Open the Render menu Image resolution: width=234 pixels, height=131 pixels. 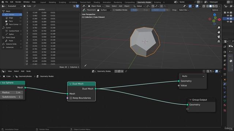point(18,2)
